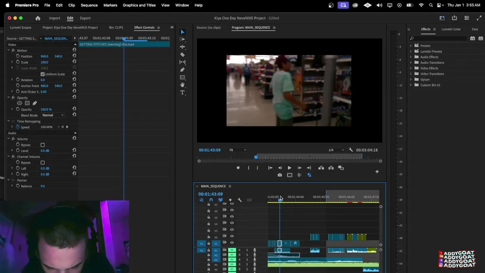Open Program monitor settings wrench

351,150
